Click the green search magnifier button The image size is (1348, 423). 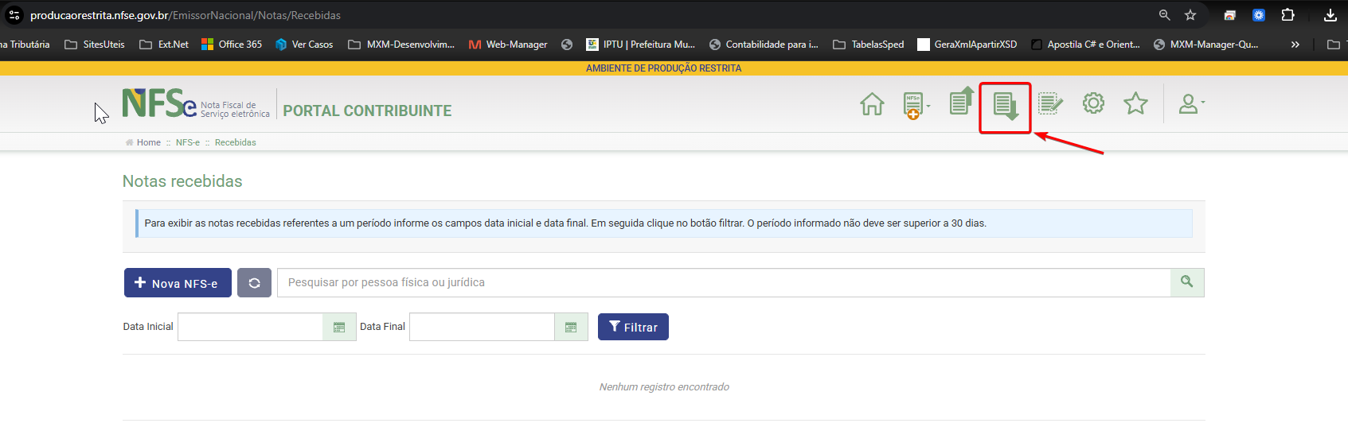coord(1186,282)
